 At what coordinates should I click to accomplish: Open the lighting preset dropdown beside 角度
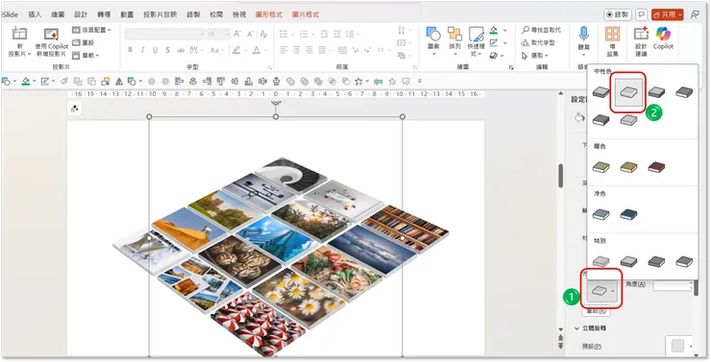tap(602, 291)
